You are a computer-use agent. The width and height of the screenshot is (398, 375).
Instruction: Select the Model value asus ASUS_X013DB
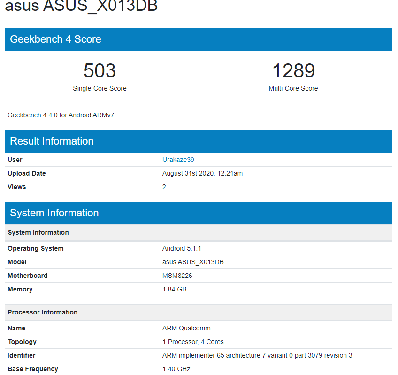pos(193,262)
